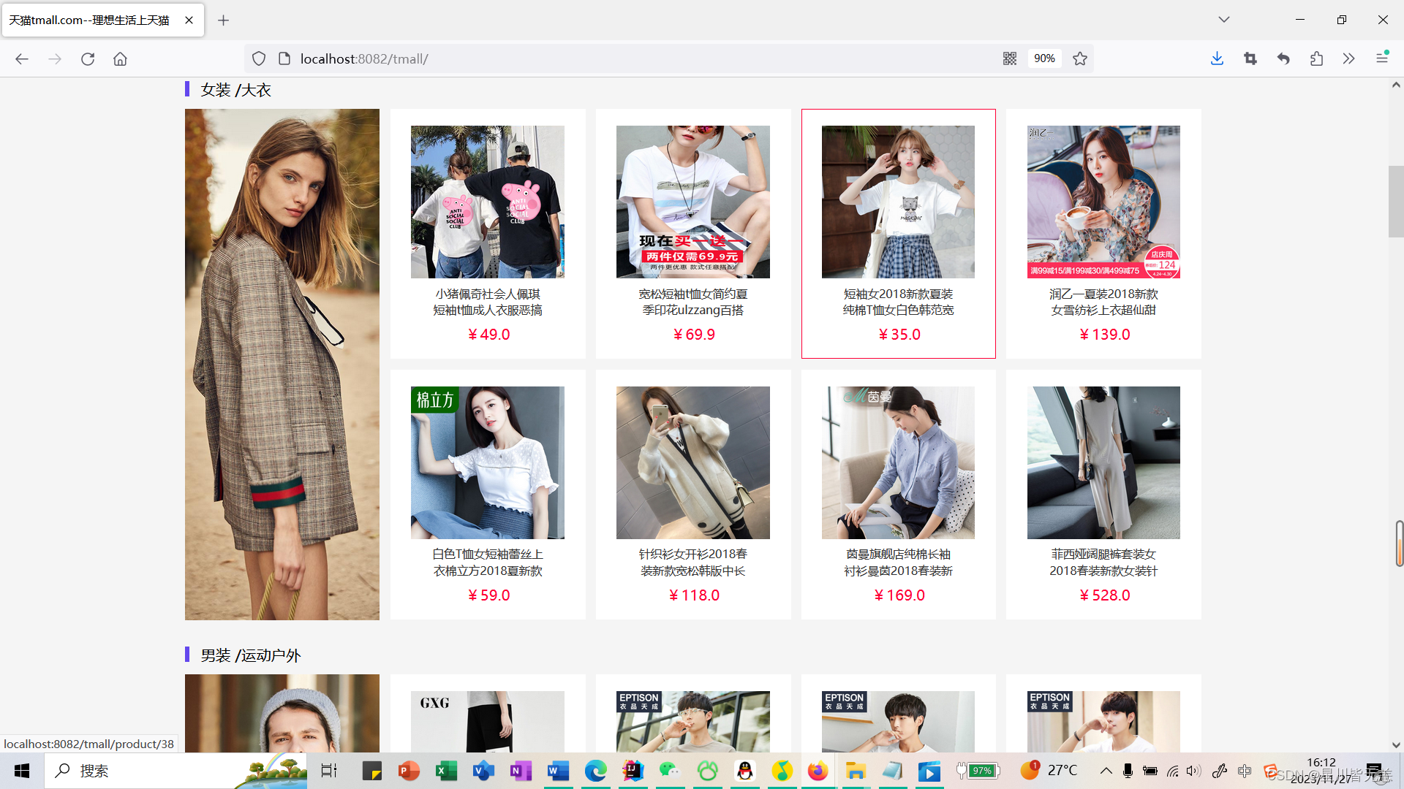Click the 茵曼旗舰店纯棉长袖 product title link
Screen dimensions: 1404x789
(x=898, y=563)
